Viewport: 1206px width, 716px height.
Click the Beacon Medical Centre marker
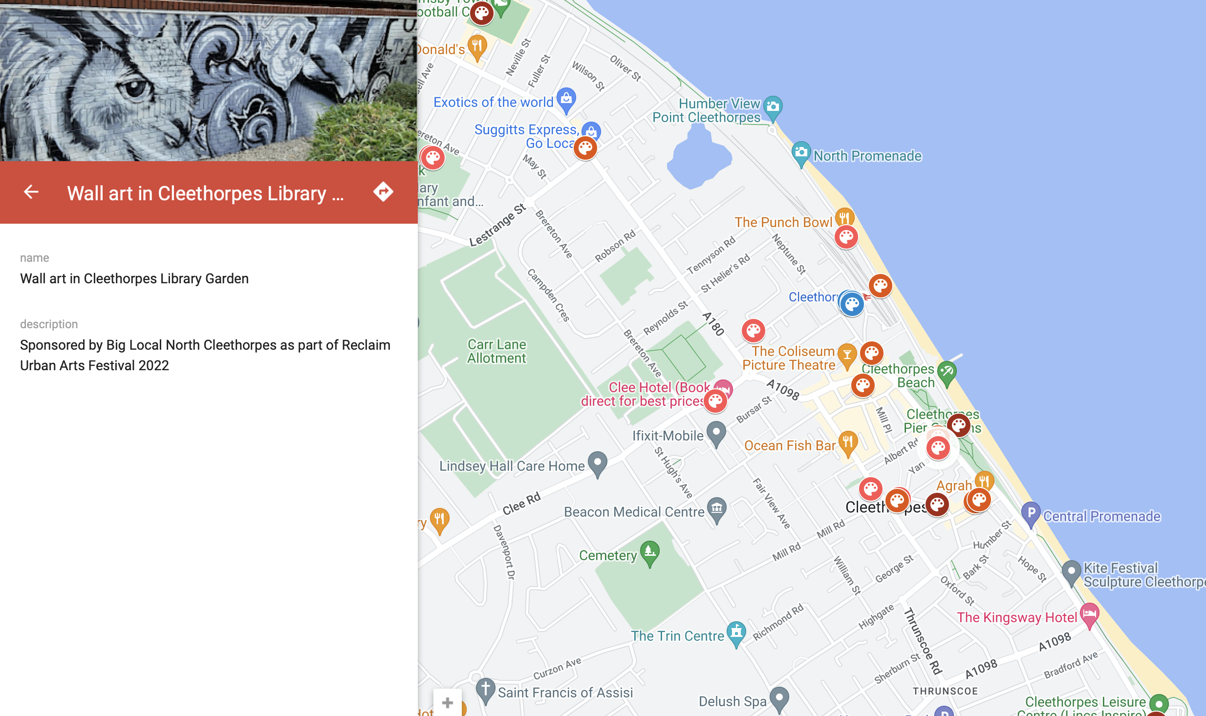[x=716, y=509]
